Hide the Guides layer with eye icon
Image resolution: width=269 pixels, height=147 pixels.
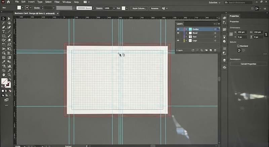point(178,29)
